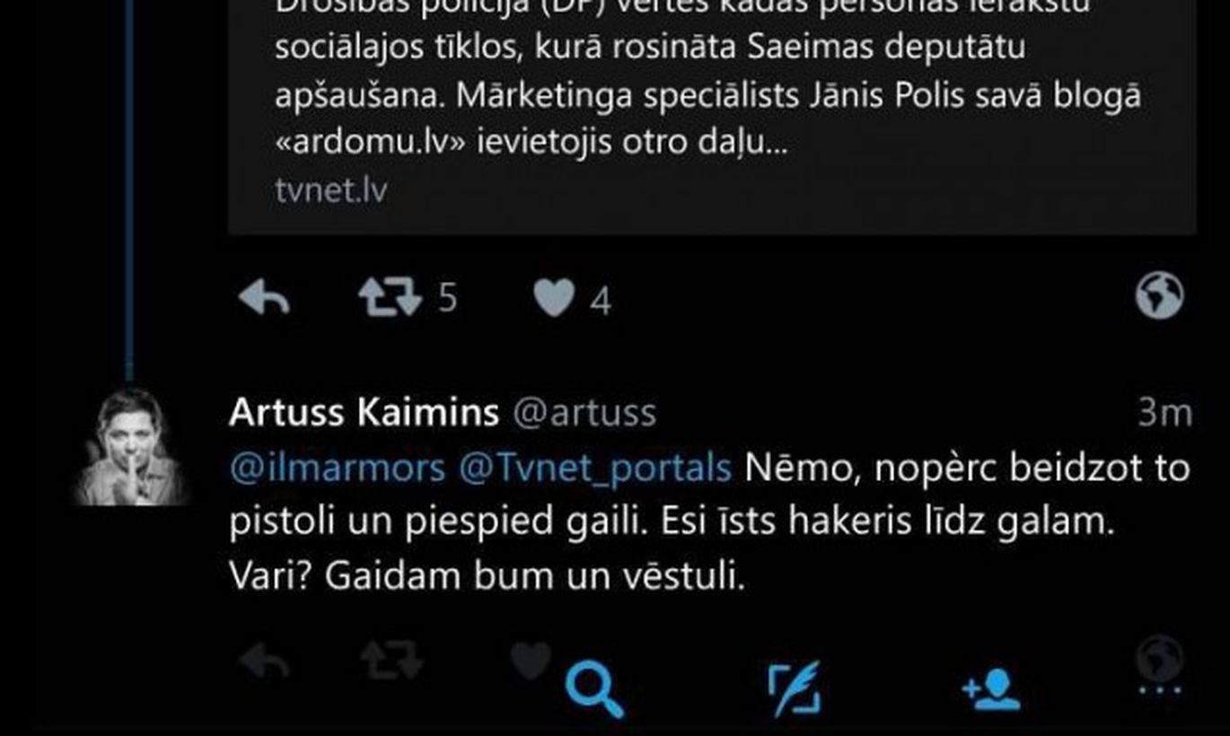Open the 3m tweet timestamp
The width and height of the screenshot is (1230, 736).
click(1164, 413)
